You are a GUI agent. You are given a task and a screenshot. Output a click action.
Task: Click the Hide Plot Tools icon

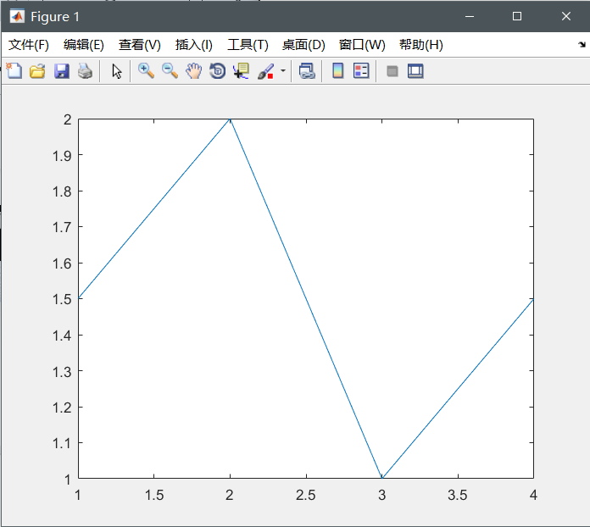coord(392,70)
